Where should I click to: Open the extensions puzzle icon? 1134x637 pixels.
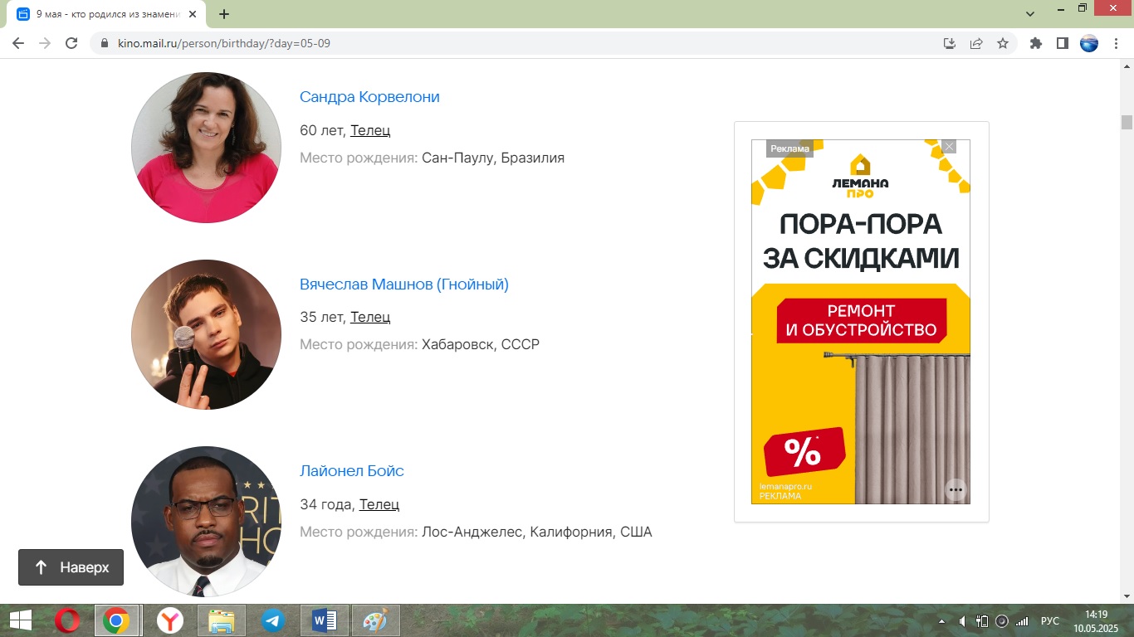(x=1035, y=43)
